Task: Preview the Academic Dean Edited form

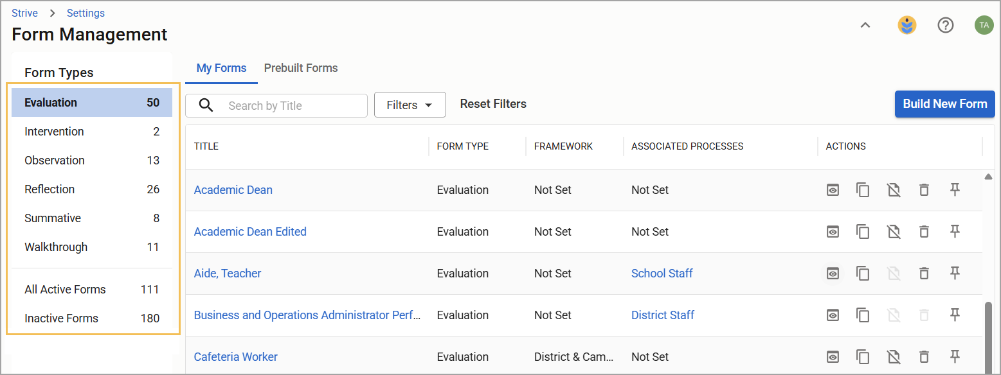Action: click(x=833, y=232)
